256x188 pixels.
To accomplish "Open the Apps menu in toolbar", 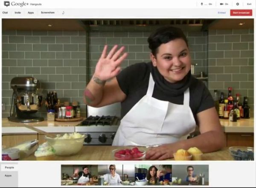I will pyautogui.click(x=31, y=13).
